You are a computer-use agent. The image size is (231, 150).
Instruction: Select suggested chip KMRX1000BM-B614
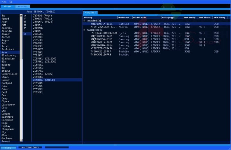point(156,45)
